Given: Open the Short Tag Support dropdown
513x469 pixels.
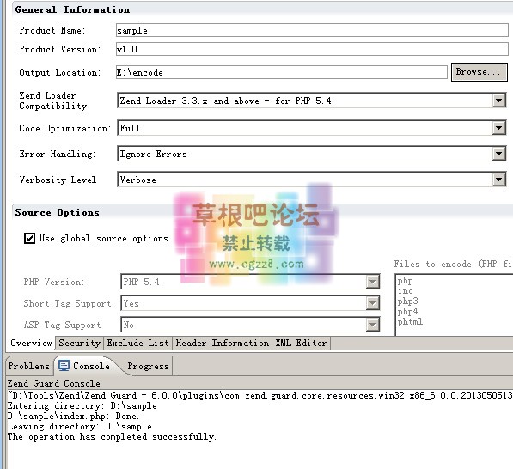Looking at the screenshot, I should pyautogui.click(x=372, y=303).
